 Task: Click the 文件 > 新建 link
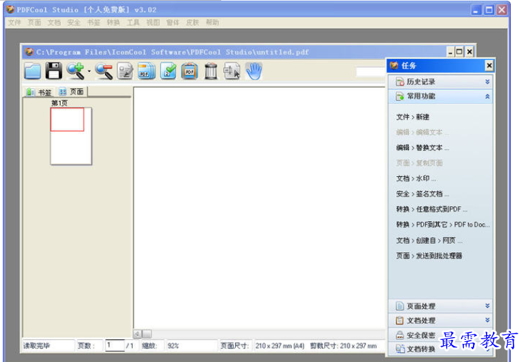pos(413,117)
